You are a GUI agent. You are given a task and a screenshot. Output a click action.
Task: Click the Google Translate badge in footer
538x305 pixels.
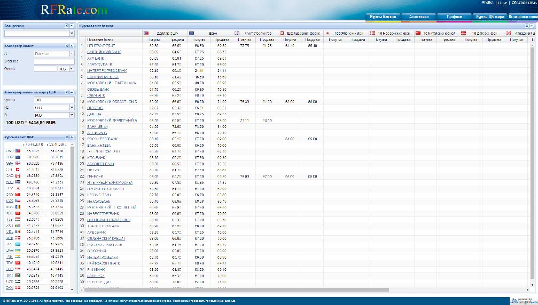tap(524, 301)
